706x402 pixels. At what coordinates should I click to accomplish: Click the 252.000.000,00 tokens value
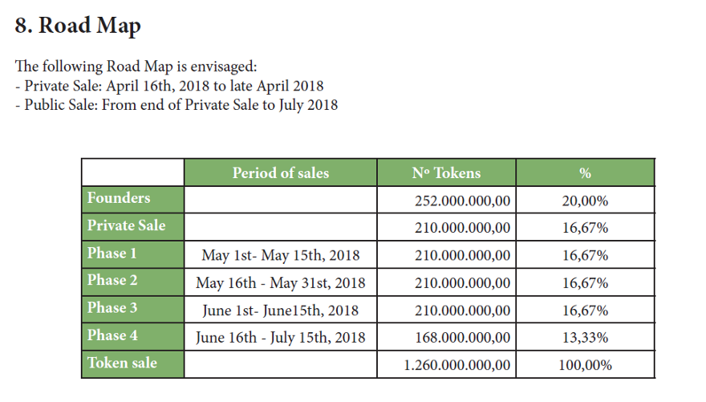tap(462, 201)
